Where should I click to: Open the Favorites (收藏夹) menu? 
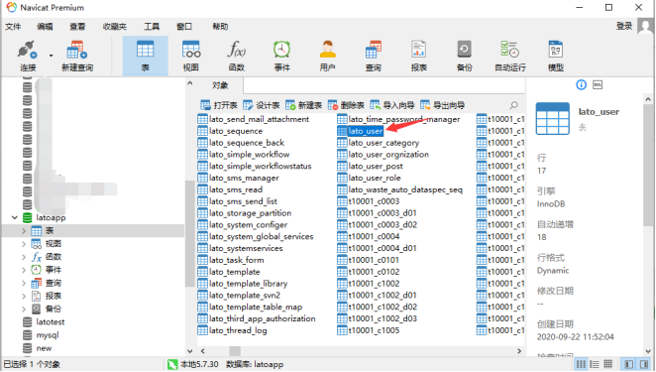tap(115, 27)
